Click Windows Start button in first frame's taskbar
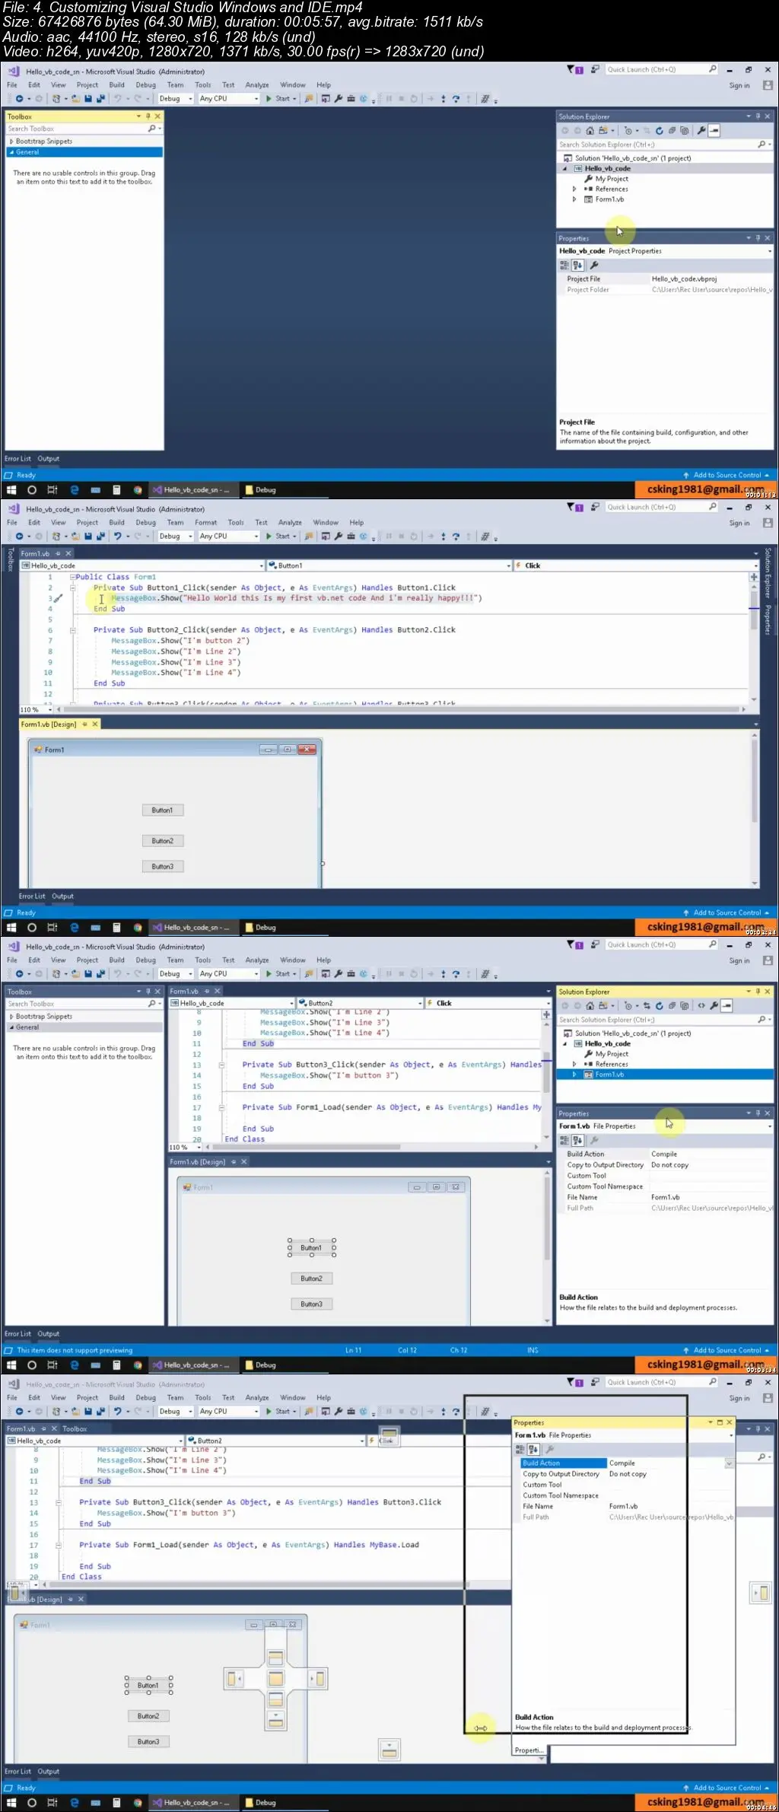Image resolution: width=779 pixels, height=1812 pixels. coord(11,490)
